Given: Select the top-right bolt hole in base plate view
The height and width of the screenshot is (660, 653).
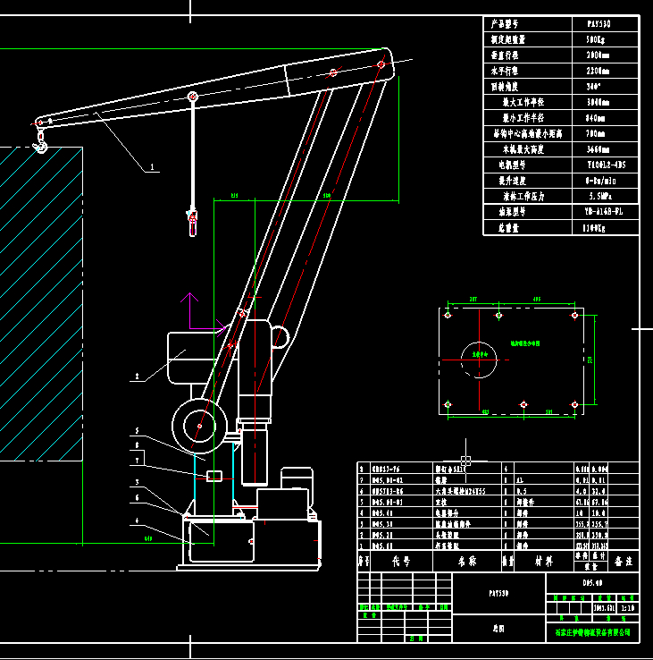Looking at the screenshot, I should point(574,316).
